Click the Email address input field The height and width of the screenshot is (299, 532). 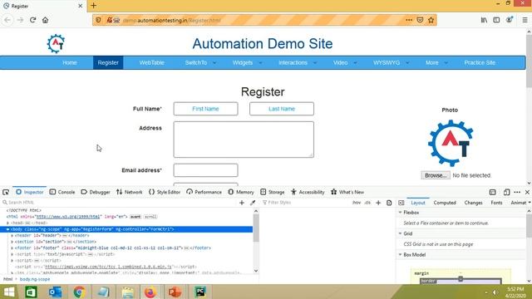click(205, 170)
